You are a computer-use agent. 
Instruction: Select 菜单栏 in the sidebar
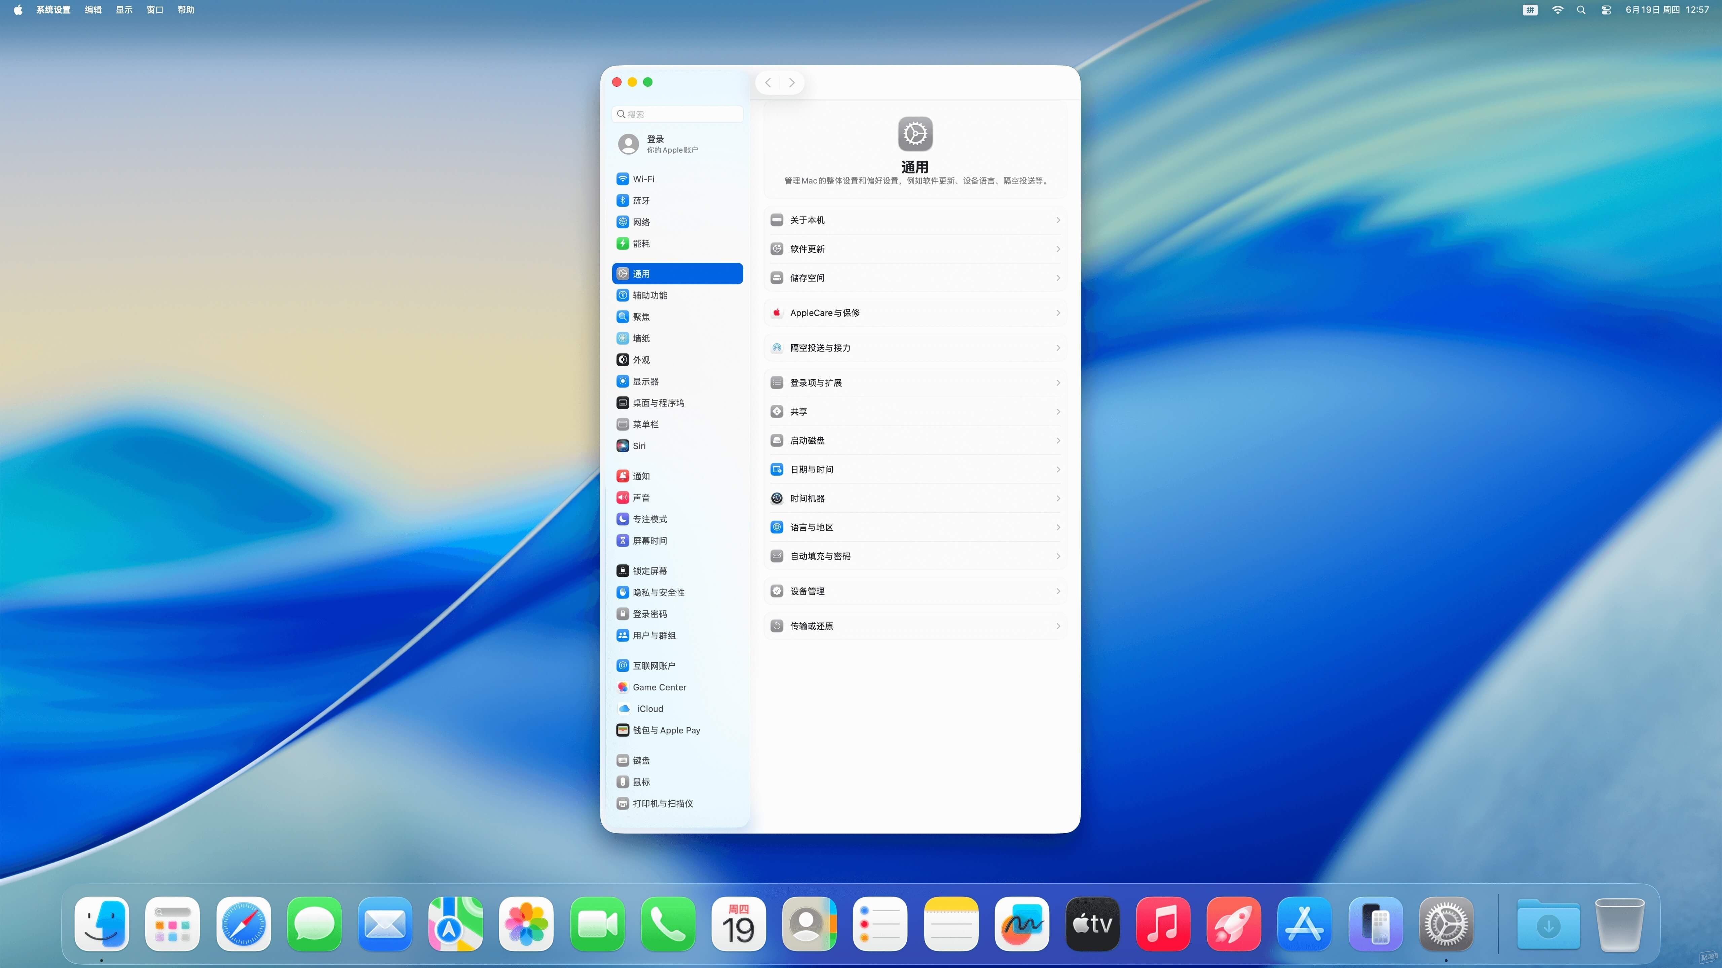[676, 424]
